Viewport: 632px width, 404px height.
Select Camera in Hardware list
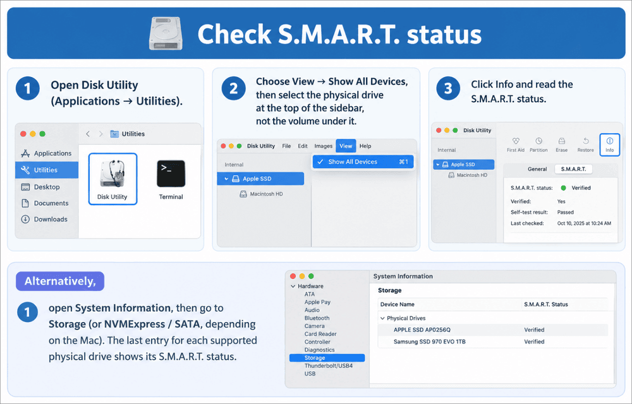(x=314, y=326)
